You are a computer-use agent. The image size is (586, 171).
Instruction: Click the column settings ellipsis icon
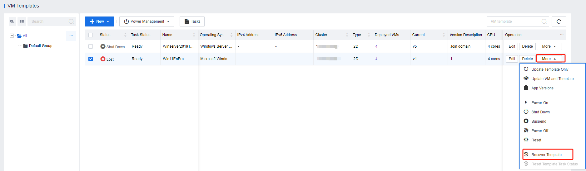[x=562, y=35]
